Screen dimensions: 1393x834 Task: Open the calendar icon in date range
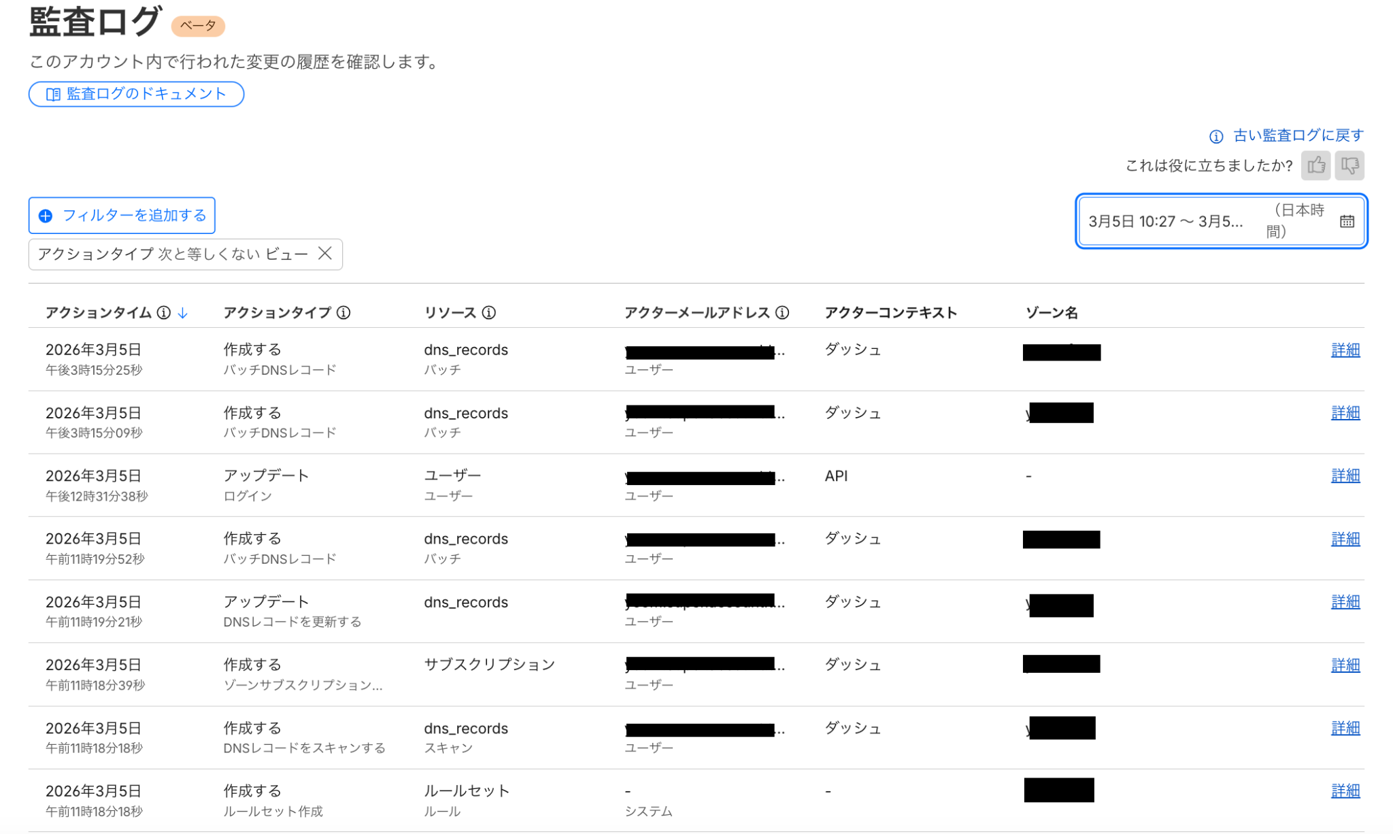[x=1347, y=221]
